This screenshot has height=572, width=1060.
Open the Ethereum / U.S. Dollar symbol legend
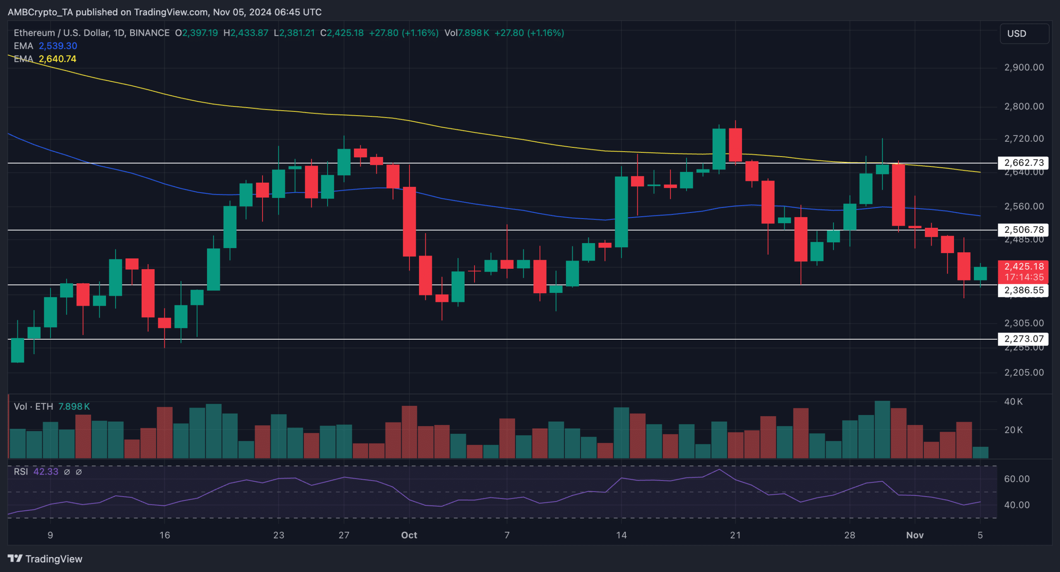coord(92,33)
